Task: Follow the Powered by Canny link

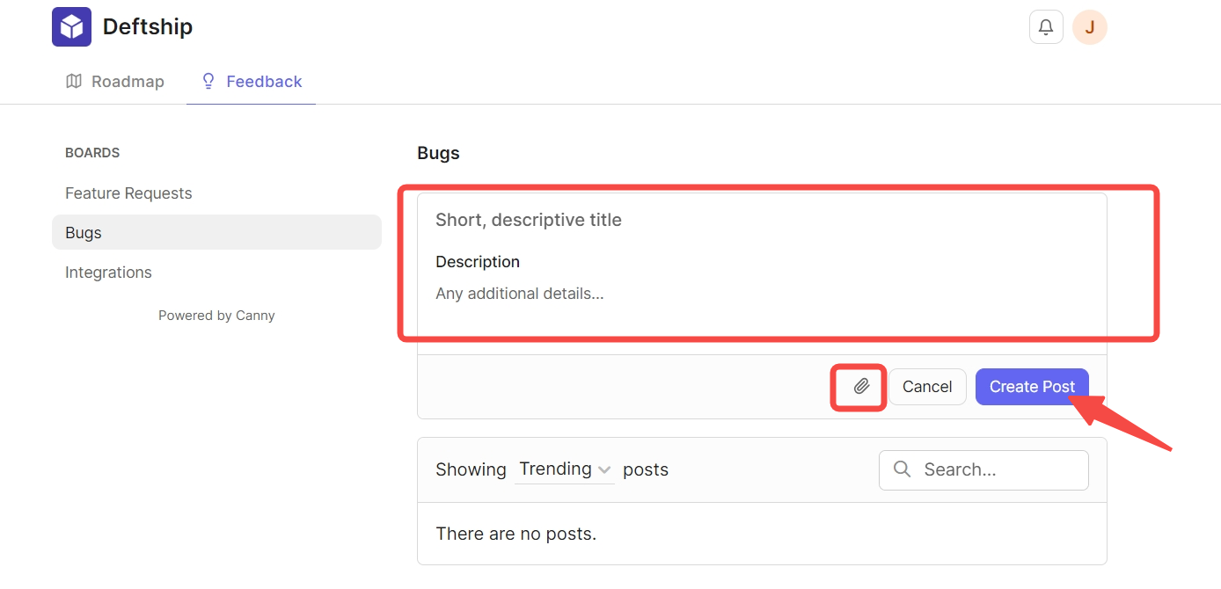Action: [x=216, y=316]
